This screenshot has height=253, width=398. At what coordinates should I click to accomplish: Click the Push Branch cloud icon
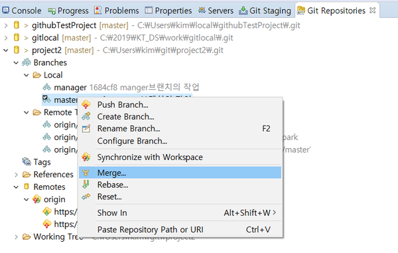pyautogui.click(x=86, y=104)
